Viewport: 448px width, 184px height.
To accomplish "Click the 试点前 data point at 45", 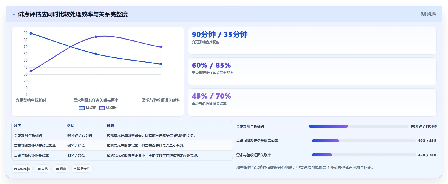I will click(161, 64).
